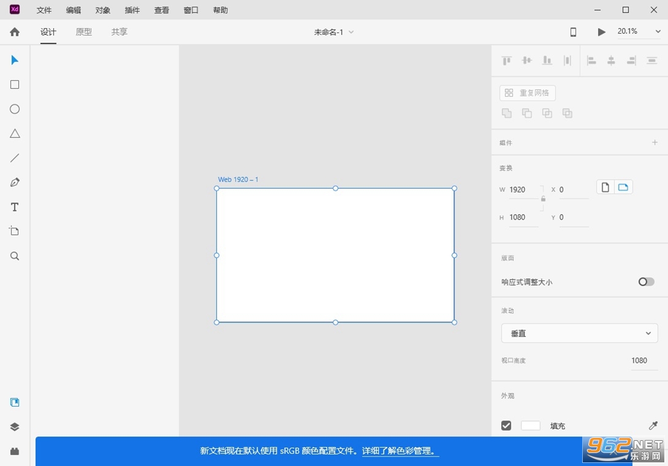The width and height of the screenshot is (668, 466).
Task: Start desktop preview with play button
Action: pyautogui.click(x=601, y=32)
